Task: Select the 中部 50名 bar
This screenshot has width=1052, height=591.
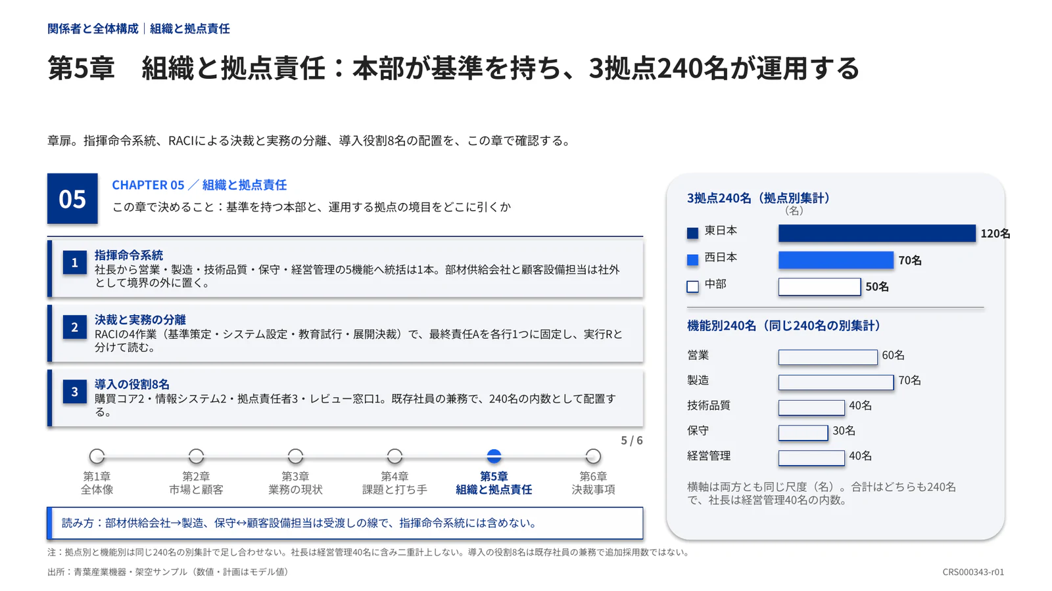Action: 819,287
